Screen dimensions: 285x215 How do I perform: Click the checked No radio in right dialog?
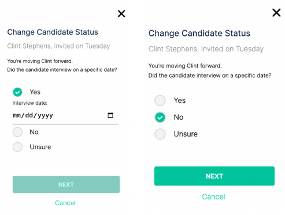tap(160, 117)
